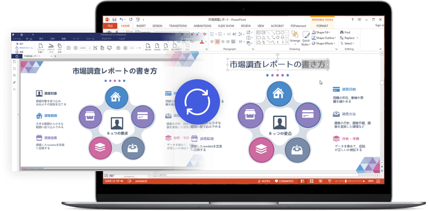
Task: Click the NOTES button in status bar
Action: 264,181
